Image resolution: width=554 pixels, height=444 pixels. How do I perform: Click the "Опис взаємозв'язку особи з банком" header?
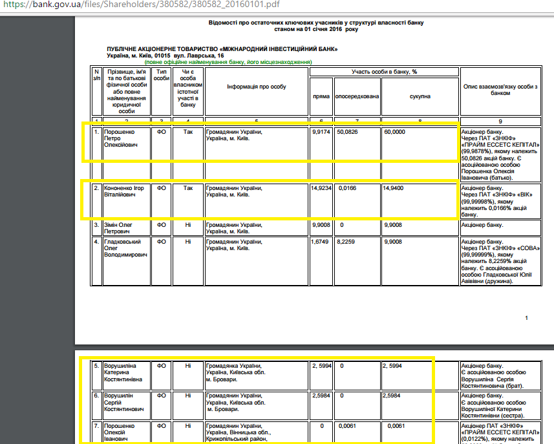500,90
